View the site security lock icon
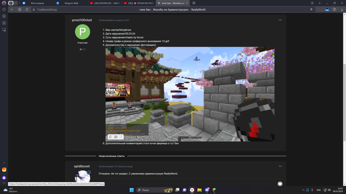The image size is (346, 194). pyautogui.click(x=34, y=10)
